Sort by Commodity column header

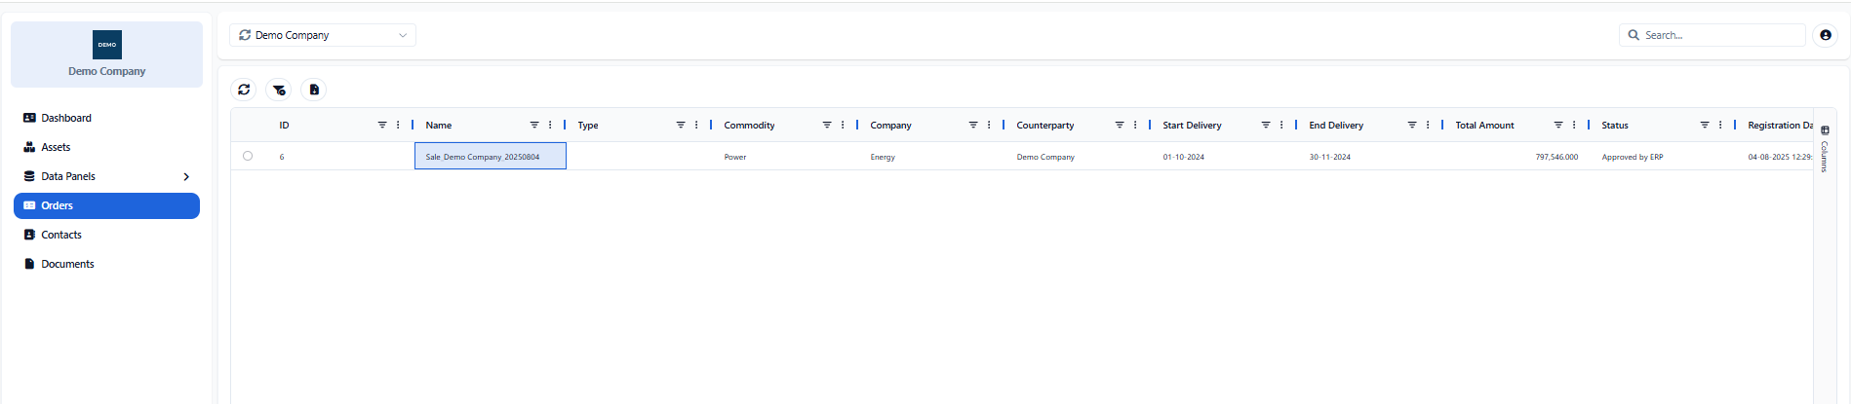(749, 126)
